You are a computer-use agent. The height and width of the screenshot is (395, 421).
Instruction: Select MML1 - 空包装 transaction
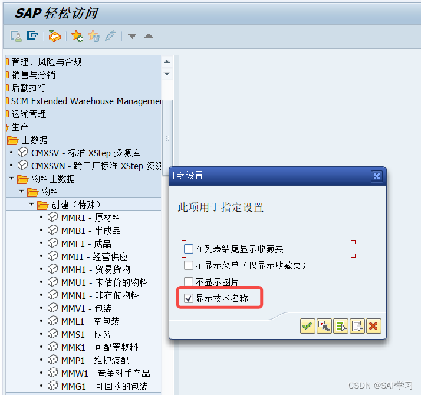point(90,321)
